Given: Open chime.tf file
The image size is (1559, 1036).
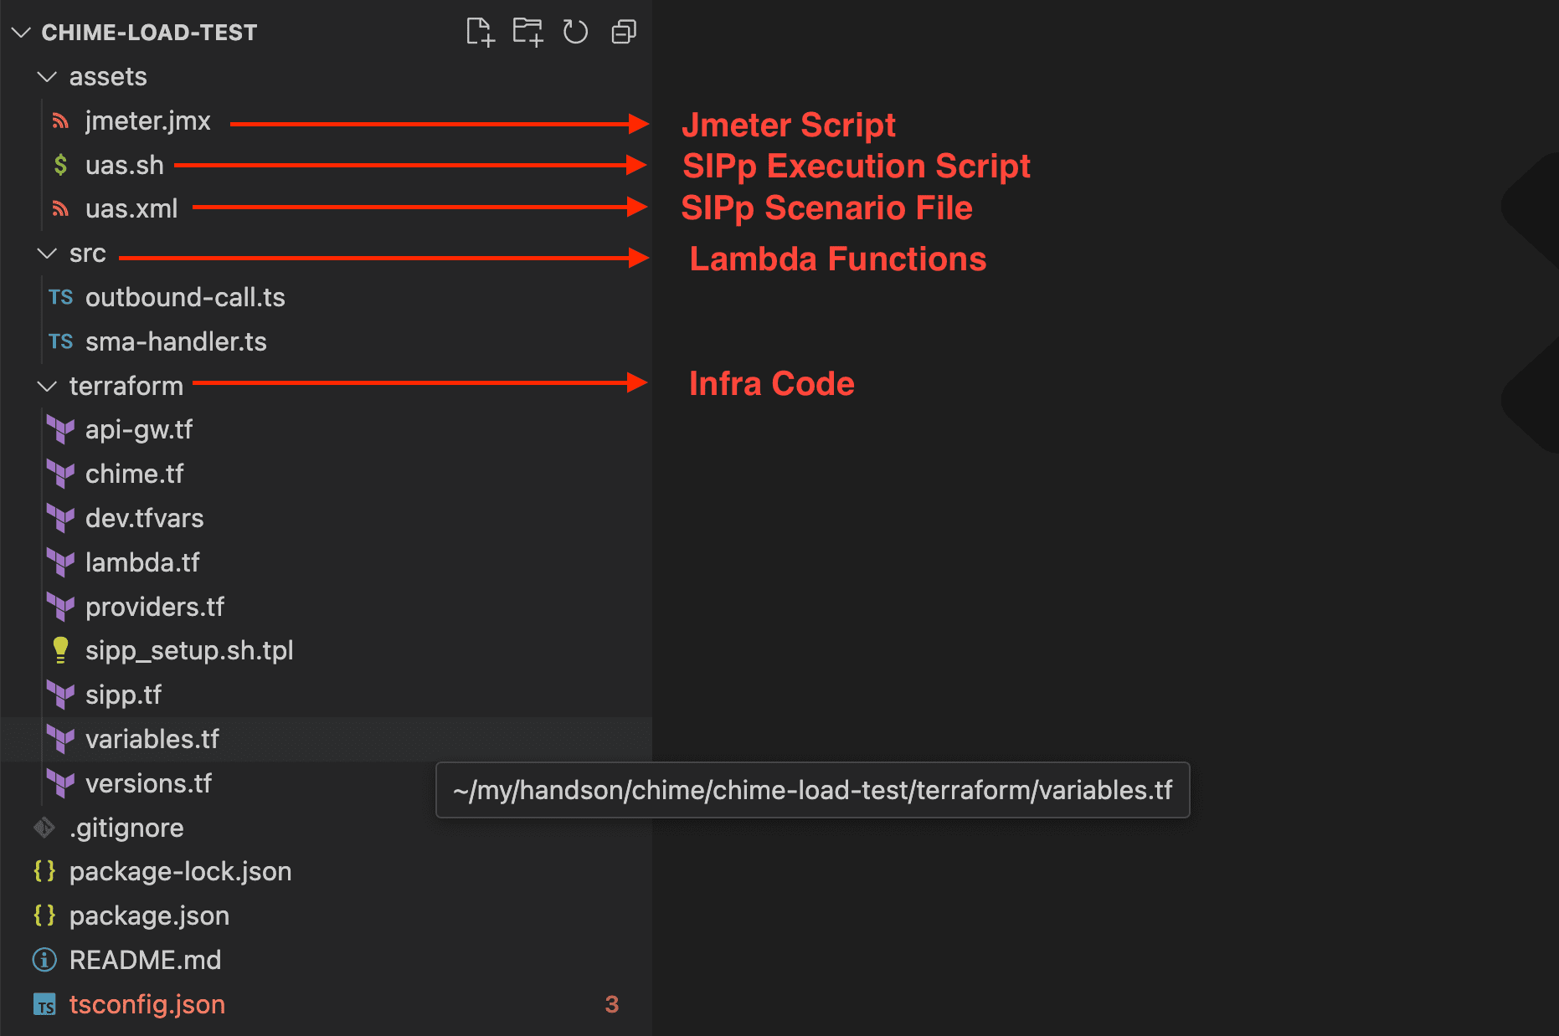Looking at the screenshot, I should coord(135,474).
